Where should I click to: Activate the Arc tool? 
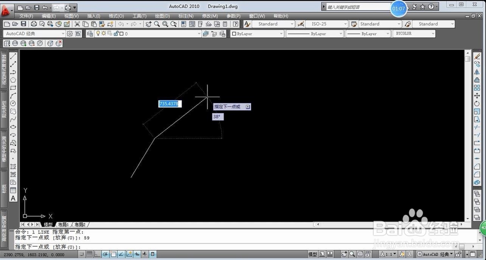coord(13,95)
